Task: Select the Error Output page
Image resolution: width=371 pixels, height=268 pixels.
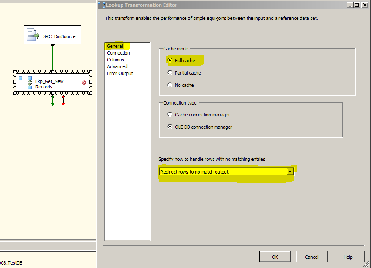Action: 119,73
